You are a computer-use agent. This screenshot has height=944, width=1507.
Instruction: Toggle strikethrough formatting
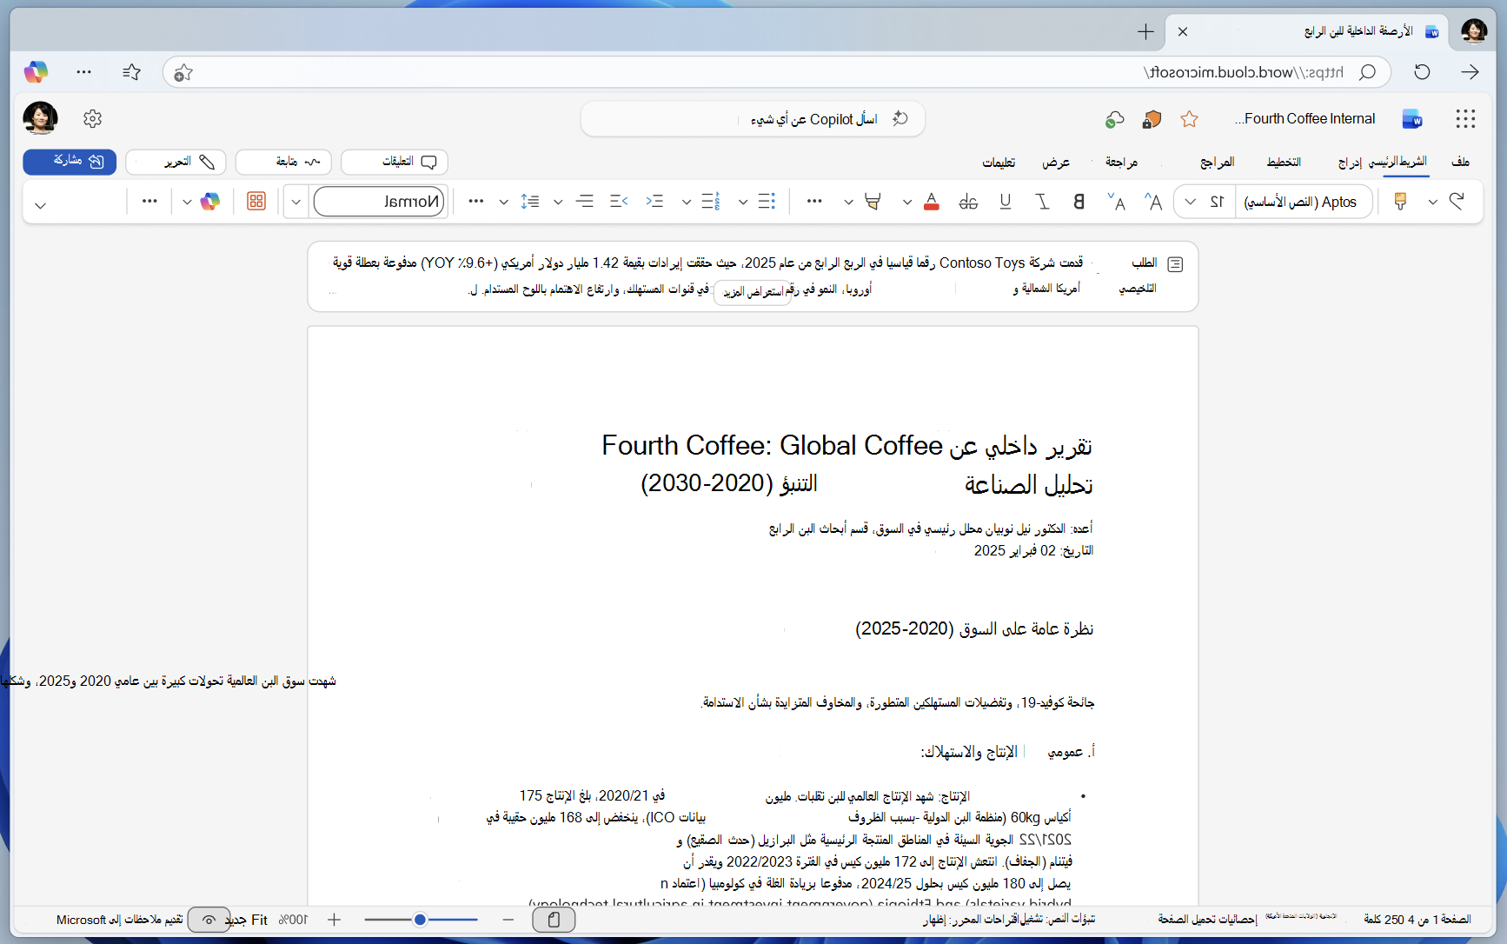(x=968, y=202)
